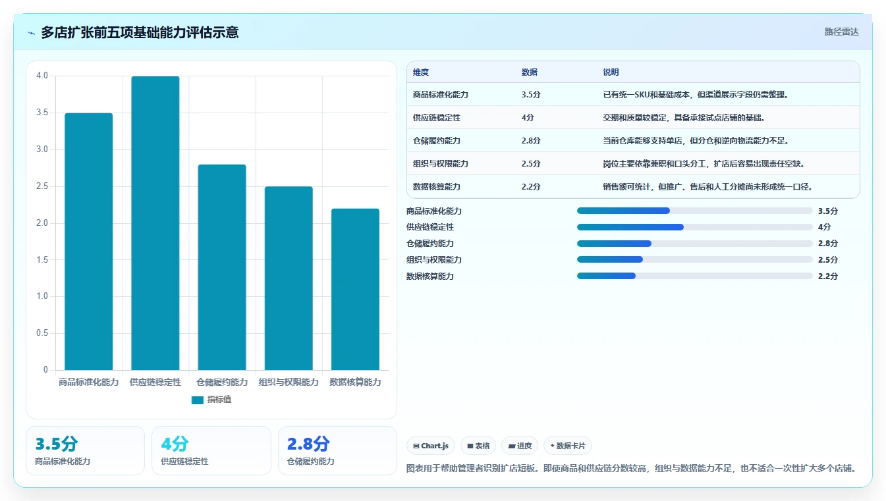Click the 供应链稳定性 progress bar
This screenshot has height=501, width=886.
694,227
